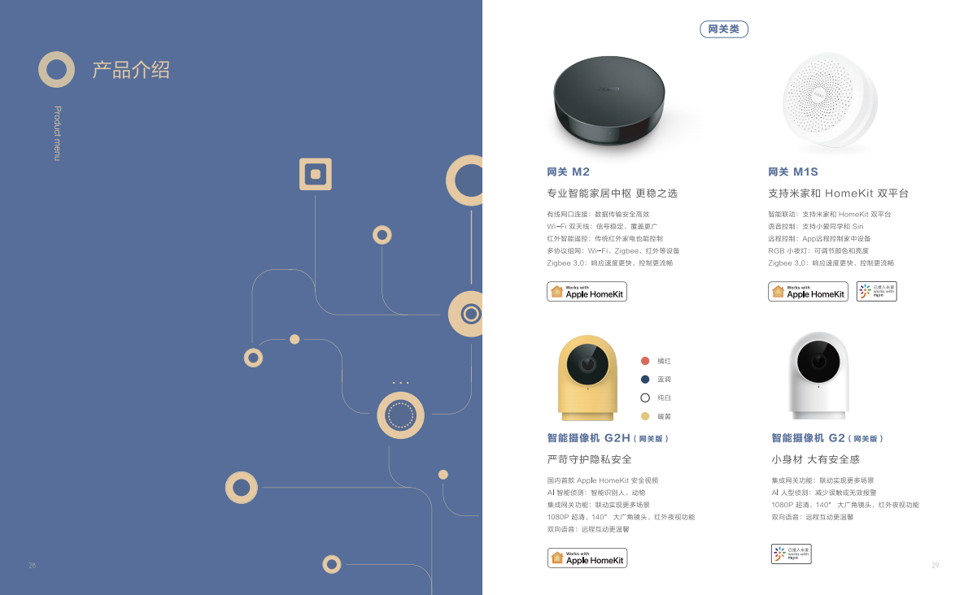Viewport: 964px width, 595px height.
Task: Click the dotted circle node icon
Action: [x=400, y=415]
